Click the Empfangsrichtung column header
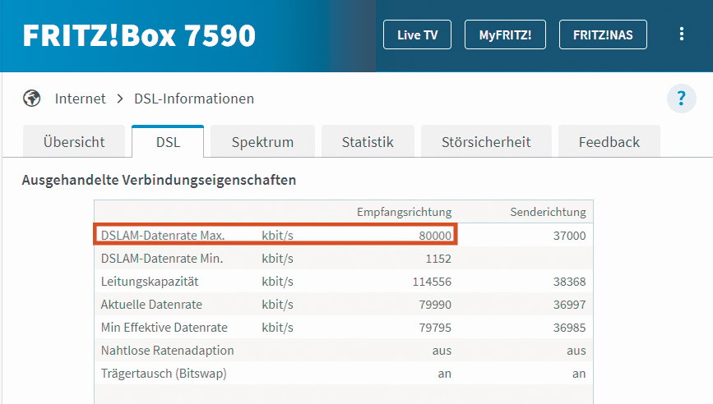 tap(405, 212)
